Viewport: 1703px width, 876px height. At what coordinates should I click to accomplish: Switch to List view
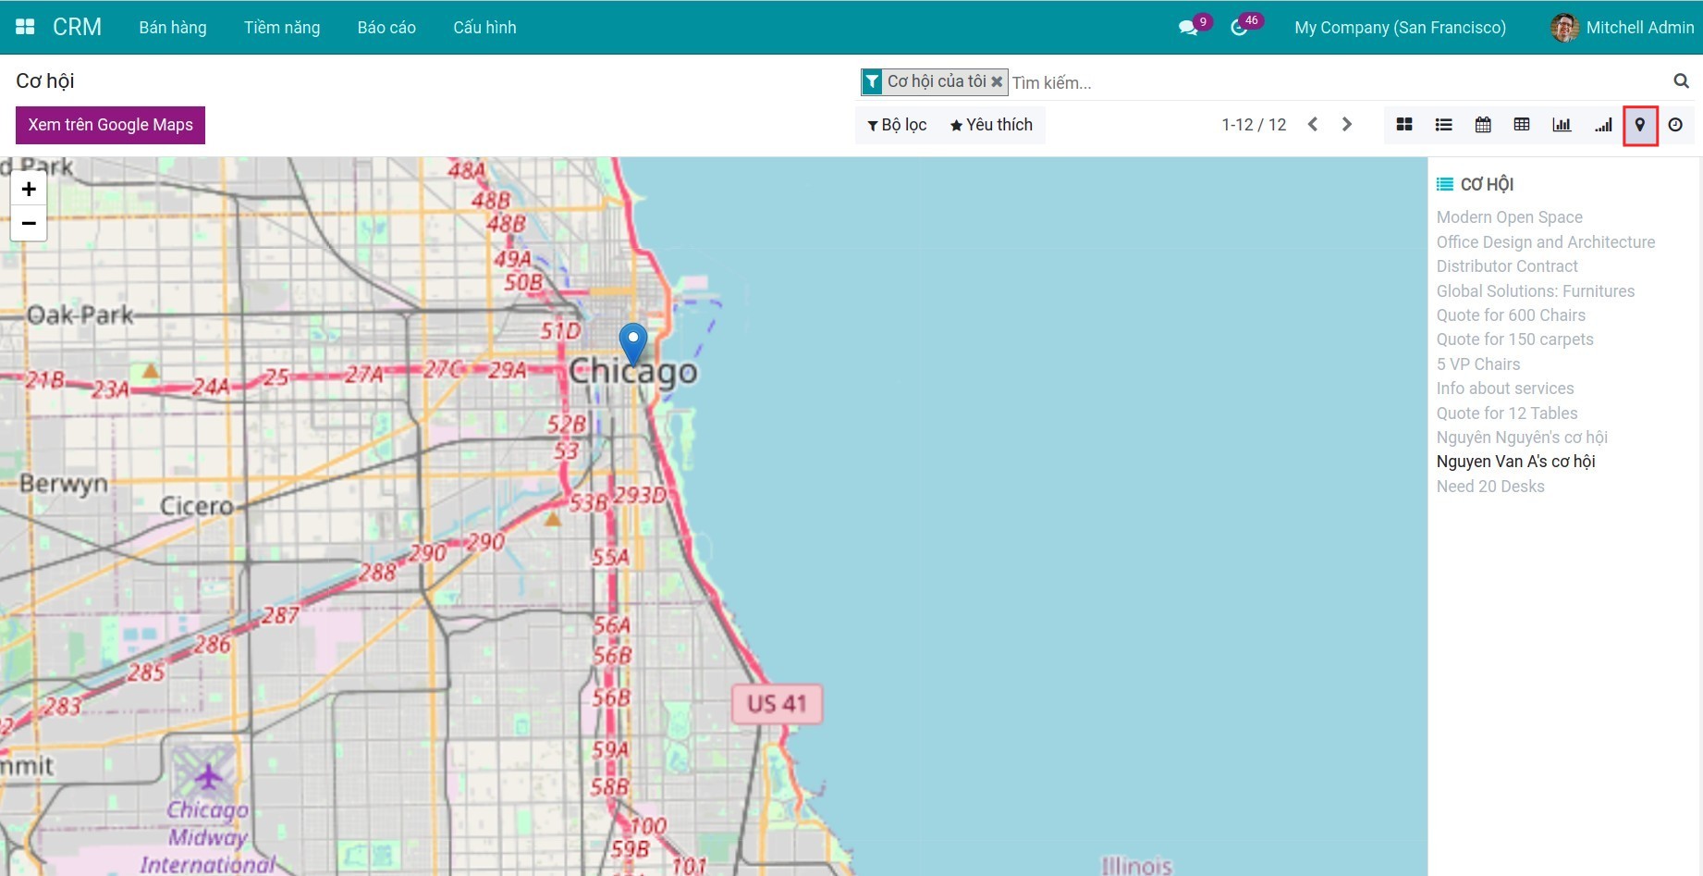(x=1443, y=125)
